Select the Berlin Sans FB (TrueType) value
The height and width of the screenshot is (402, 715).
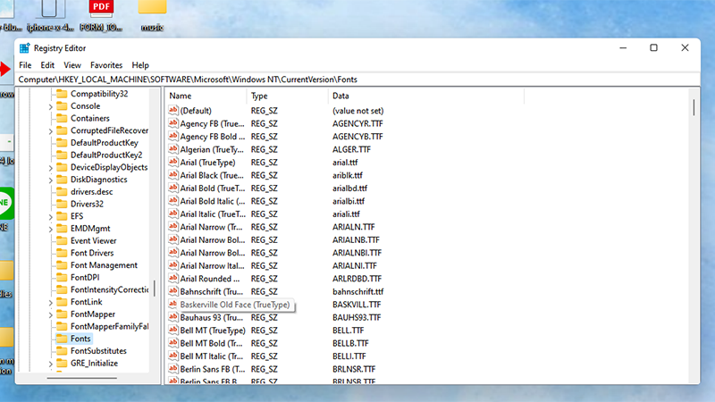click(213, 369)
